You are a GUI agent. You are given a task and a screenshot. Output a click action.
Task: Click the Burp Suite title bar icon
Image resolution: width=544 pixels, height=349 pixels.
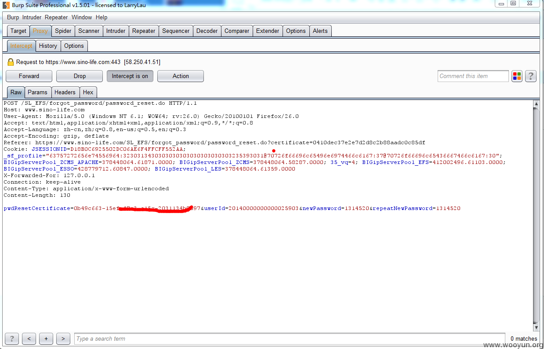click(x=5, y=5)
